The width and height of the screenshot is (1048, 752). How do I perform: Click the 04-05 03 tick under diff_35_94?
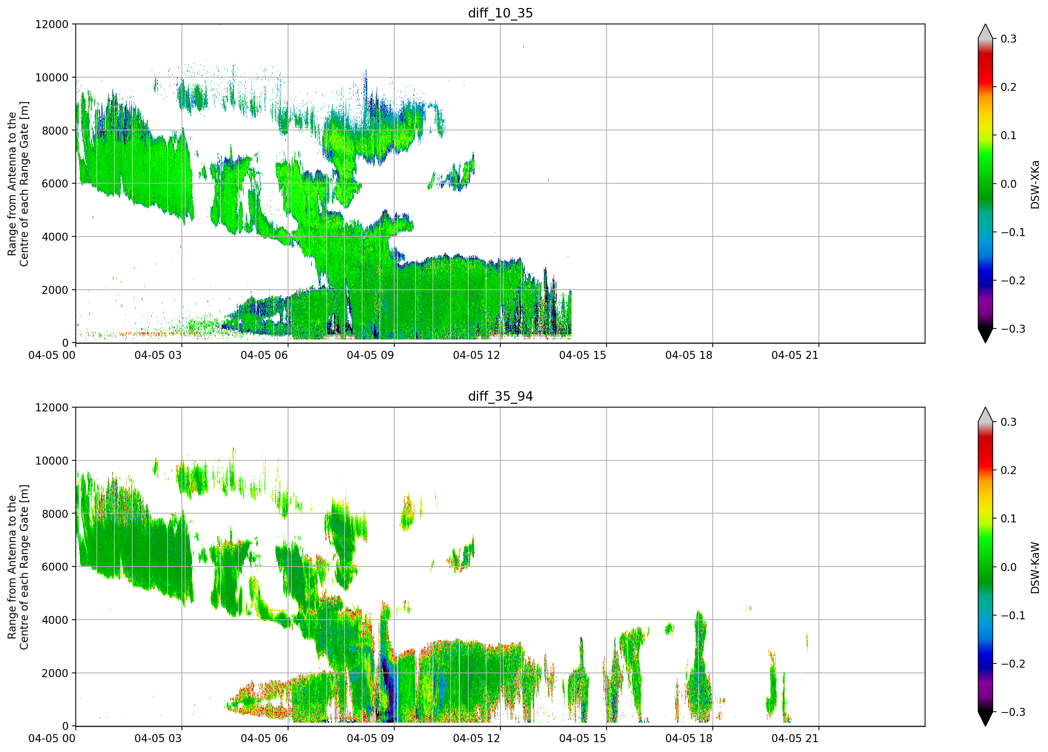pos(158,738)
